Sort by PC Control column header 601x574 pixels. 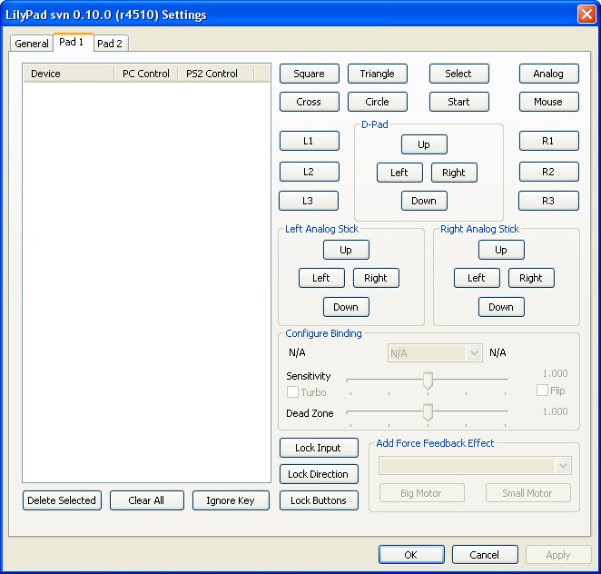146,74
